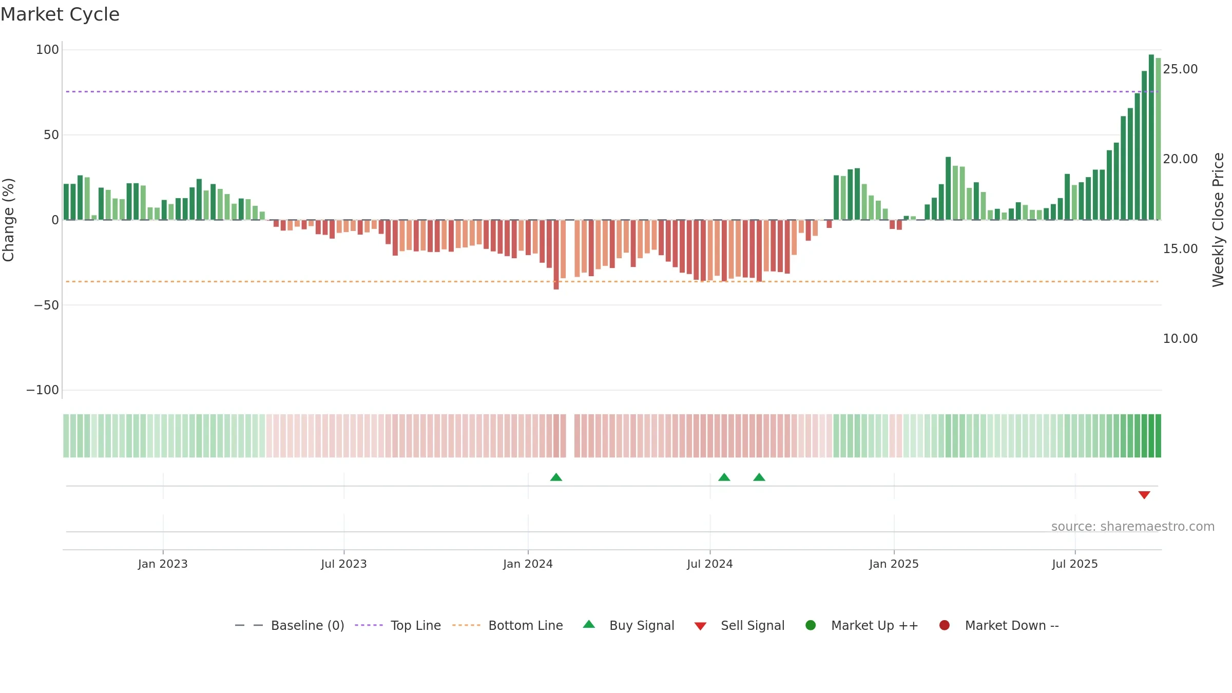Image resolution: width=1232 pixels, height=693 pixels.
Task: Click the red Sell Signal triangle marker
Action: [x=1144, y=495]
